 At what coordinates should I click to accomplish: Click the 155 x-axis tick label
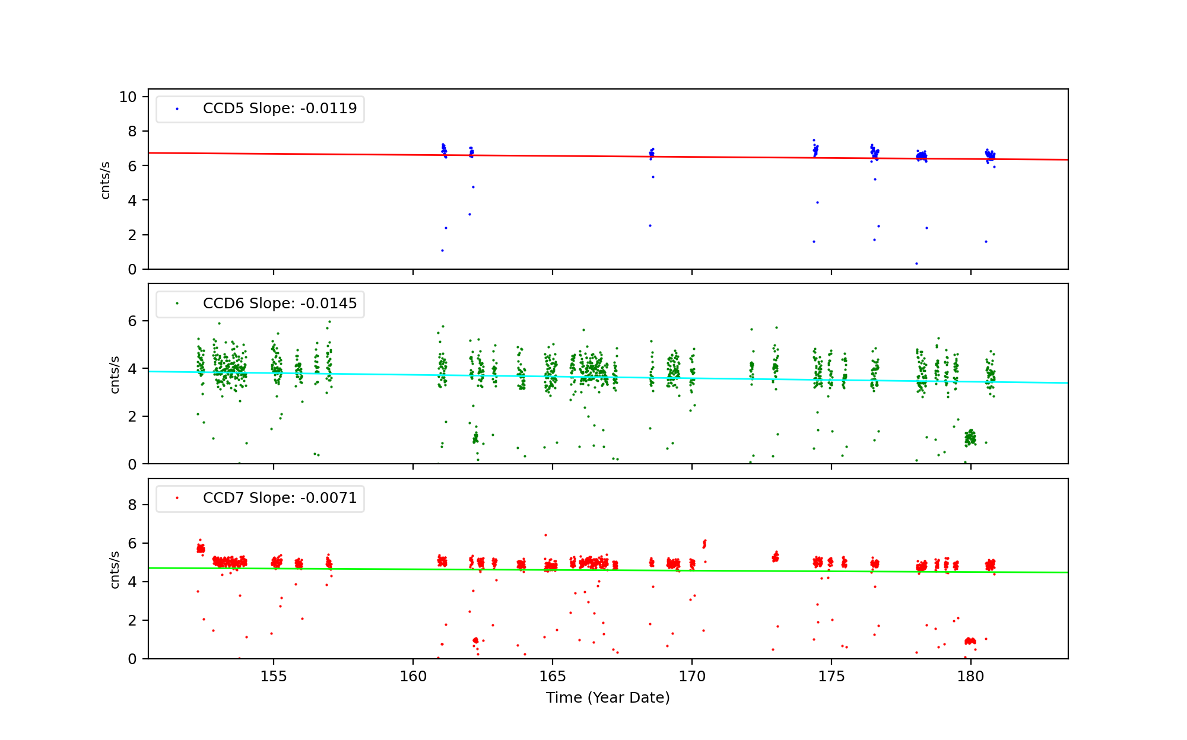[x=274, y=677]
